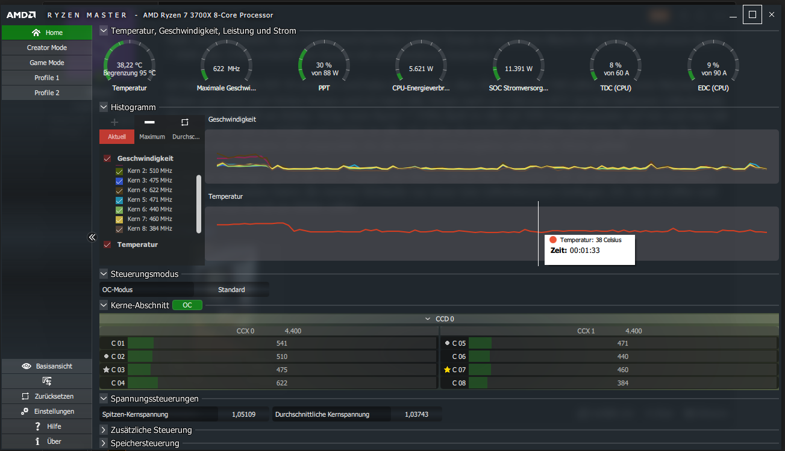
Task: Click the import/export profile icon below Basisansicht
Action: [x=47, y=381]
